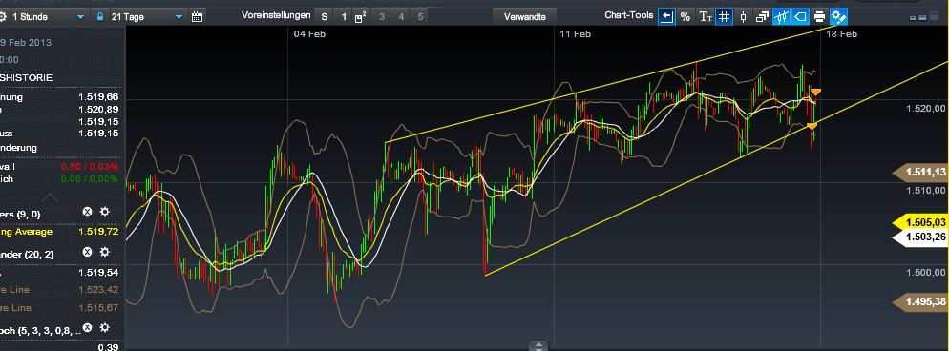
Task: Click the yellow Moving Average '1.519,72' value
Action: click(98, 232)
